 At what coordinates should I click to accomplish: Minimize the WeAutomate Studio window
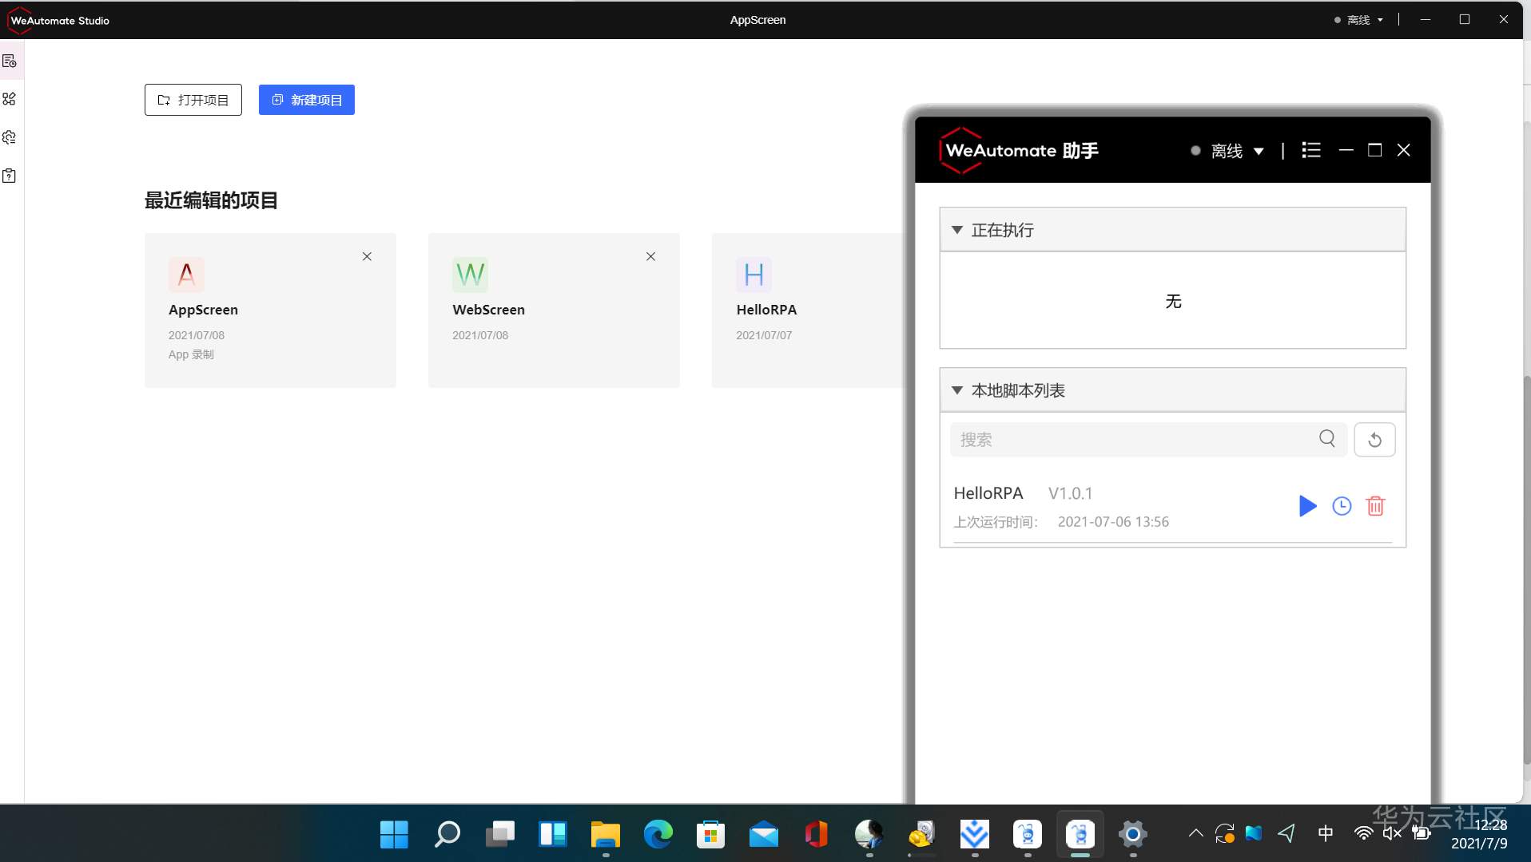pyautogui.click(x=1426, y=19)
